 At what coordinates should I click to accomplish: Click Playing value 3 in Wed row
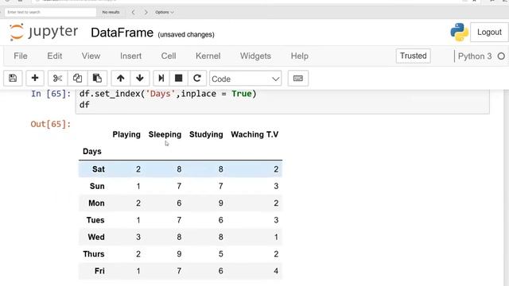click(138, 237)
